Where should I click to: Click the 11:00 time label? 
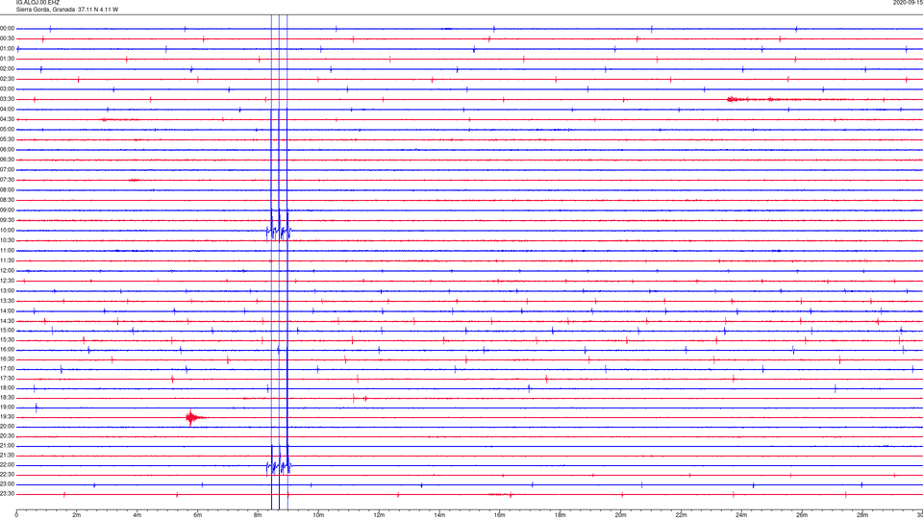coord(8,251)
